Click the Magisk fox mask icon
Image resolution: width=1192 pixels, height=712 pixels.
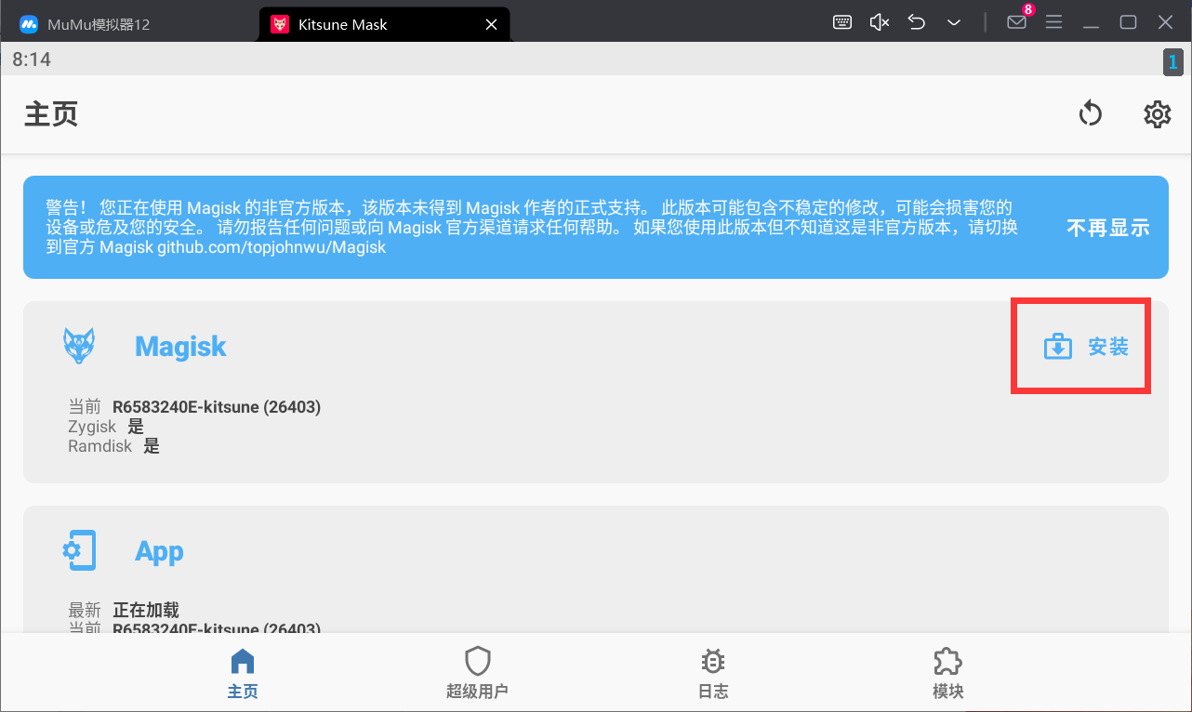(79, 346)
